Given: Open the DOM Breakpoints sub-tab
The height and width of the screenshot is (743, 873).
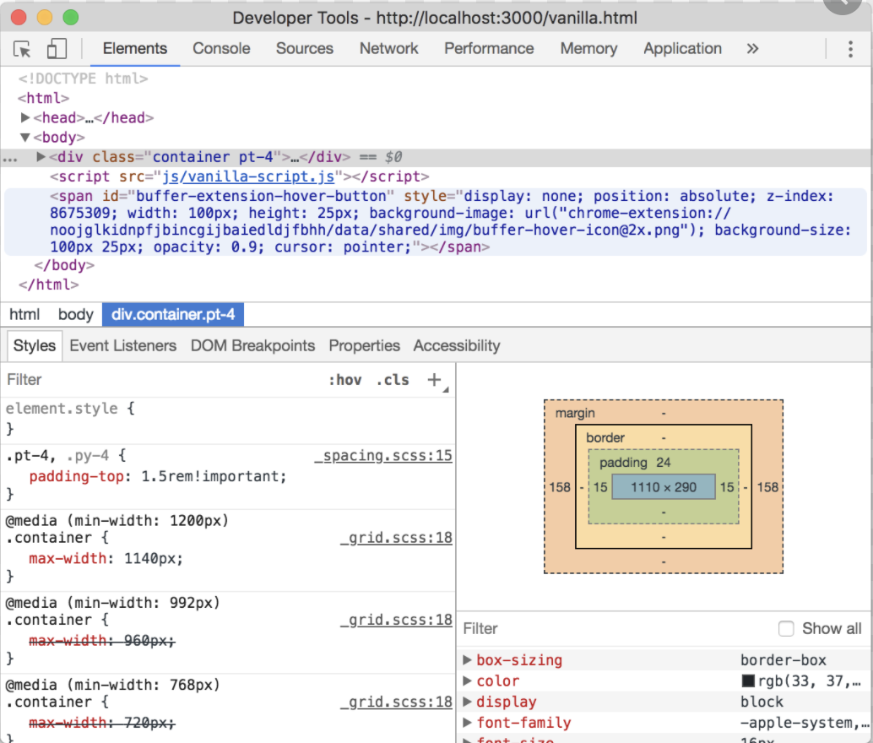Looking at the screenshot, I should tap(252, 345).
